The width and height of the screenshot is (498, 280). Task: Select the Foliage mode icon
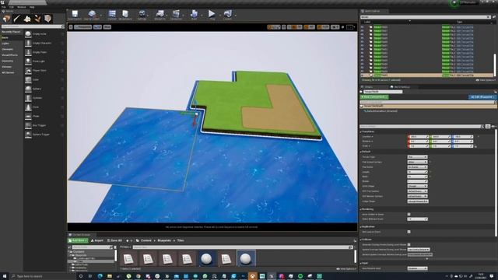pos(37,19)
